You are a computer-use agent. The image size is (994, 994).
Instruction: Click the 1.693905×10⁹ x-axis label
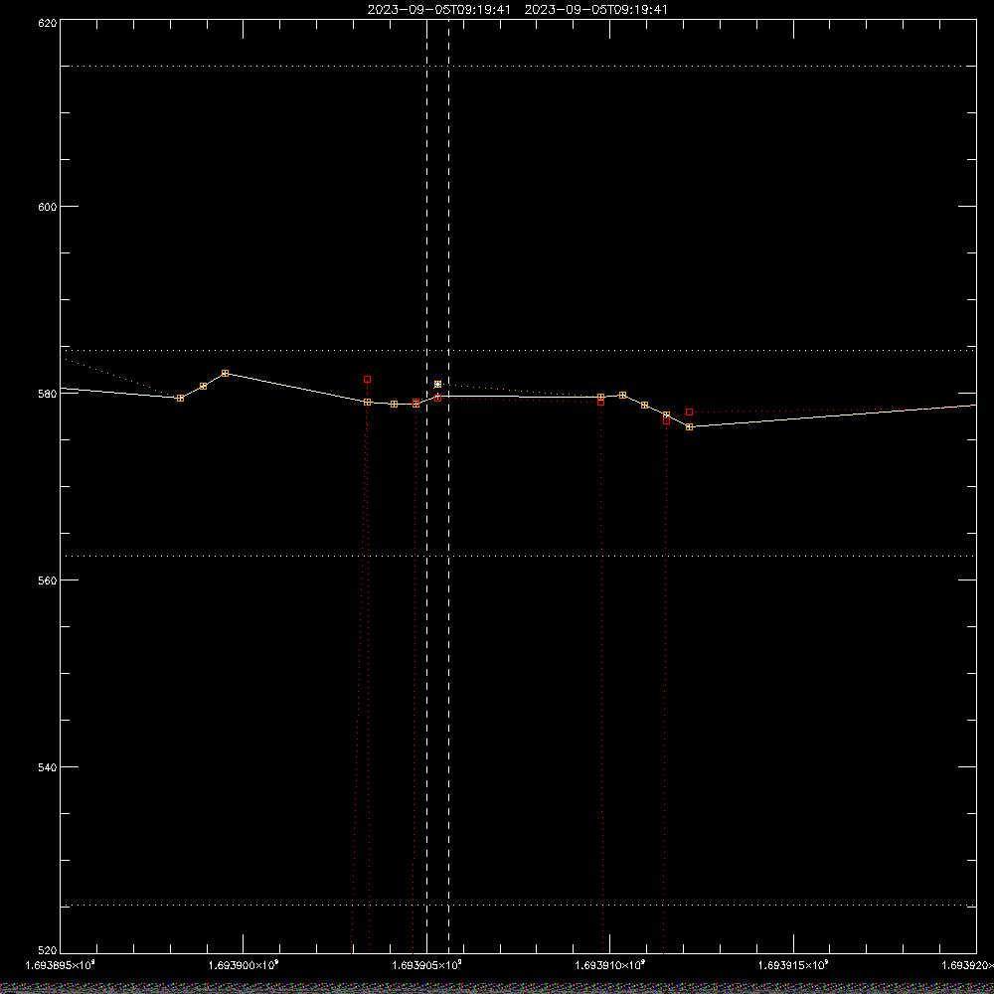(x=426, y=965)
